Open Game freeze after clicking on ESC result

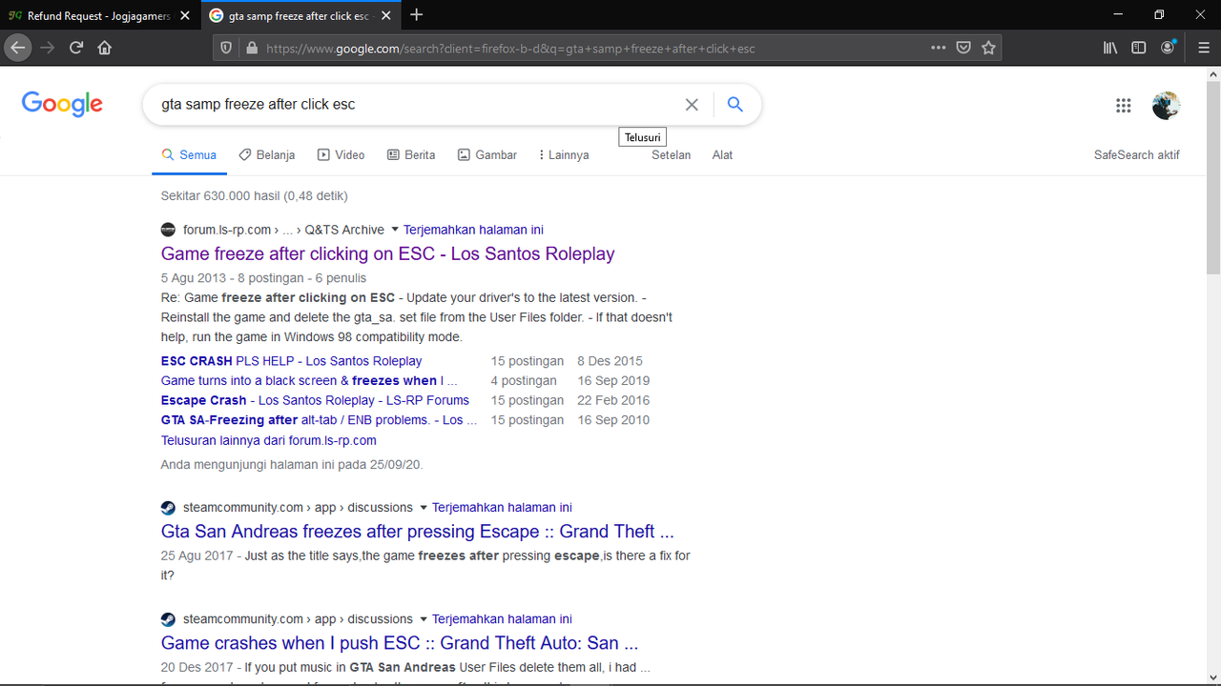(387, 253)
